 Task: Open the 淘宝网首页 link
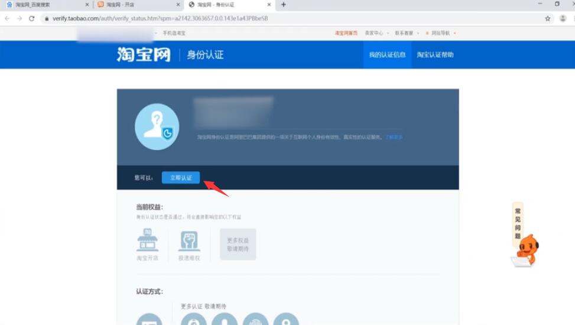[346, 33]
